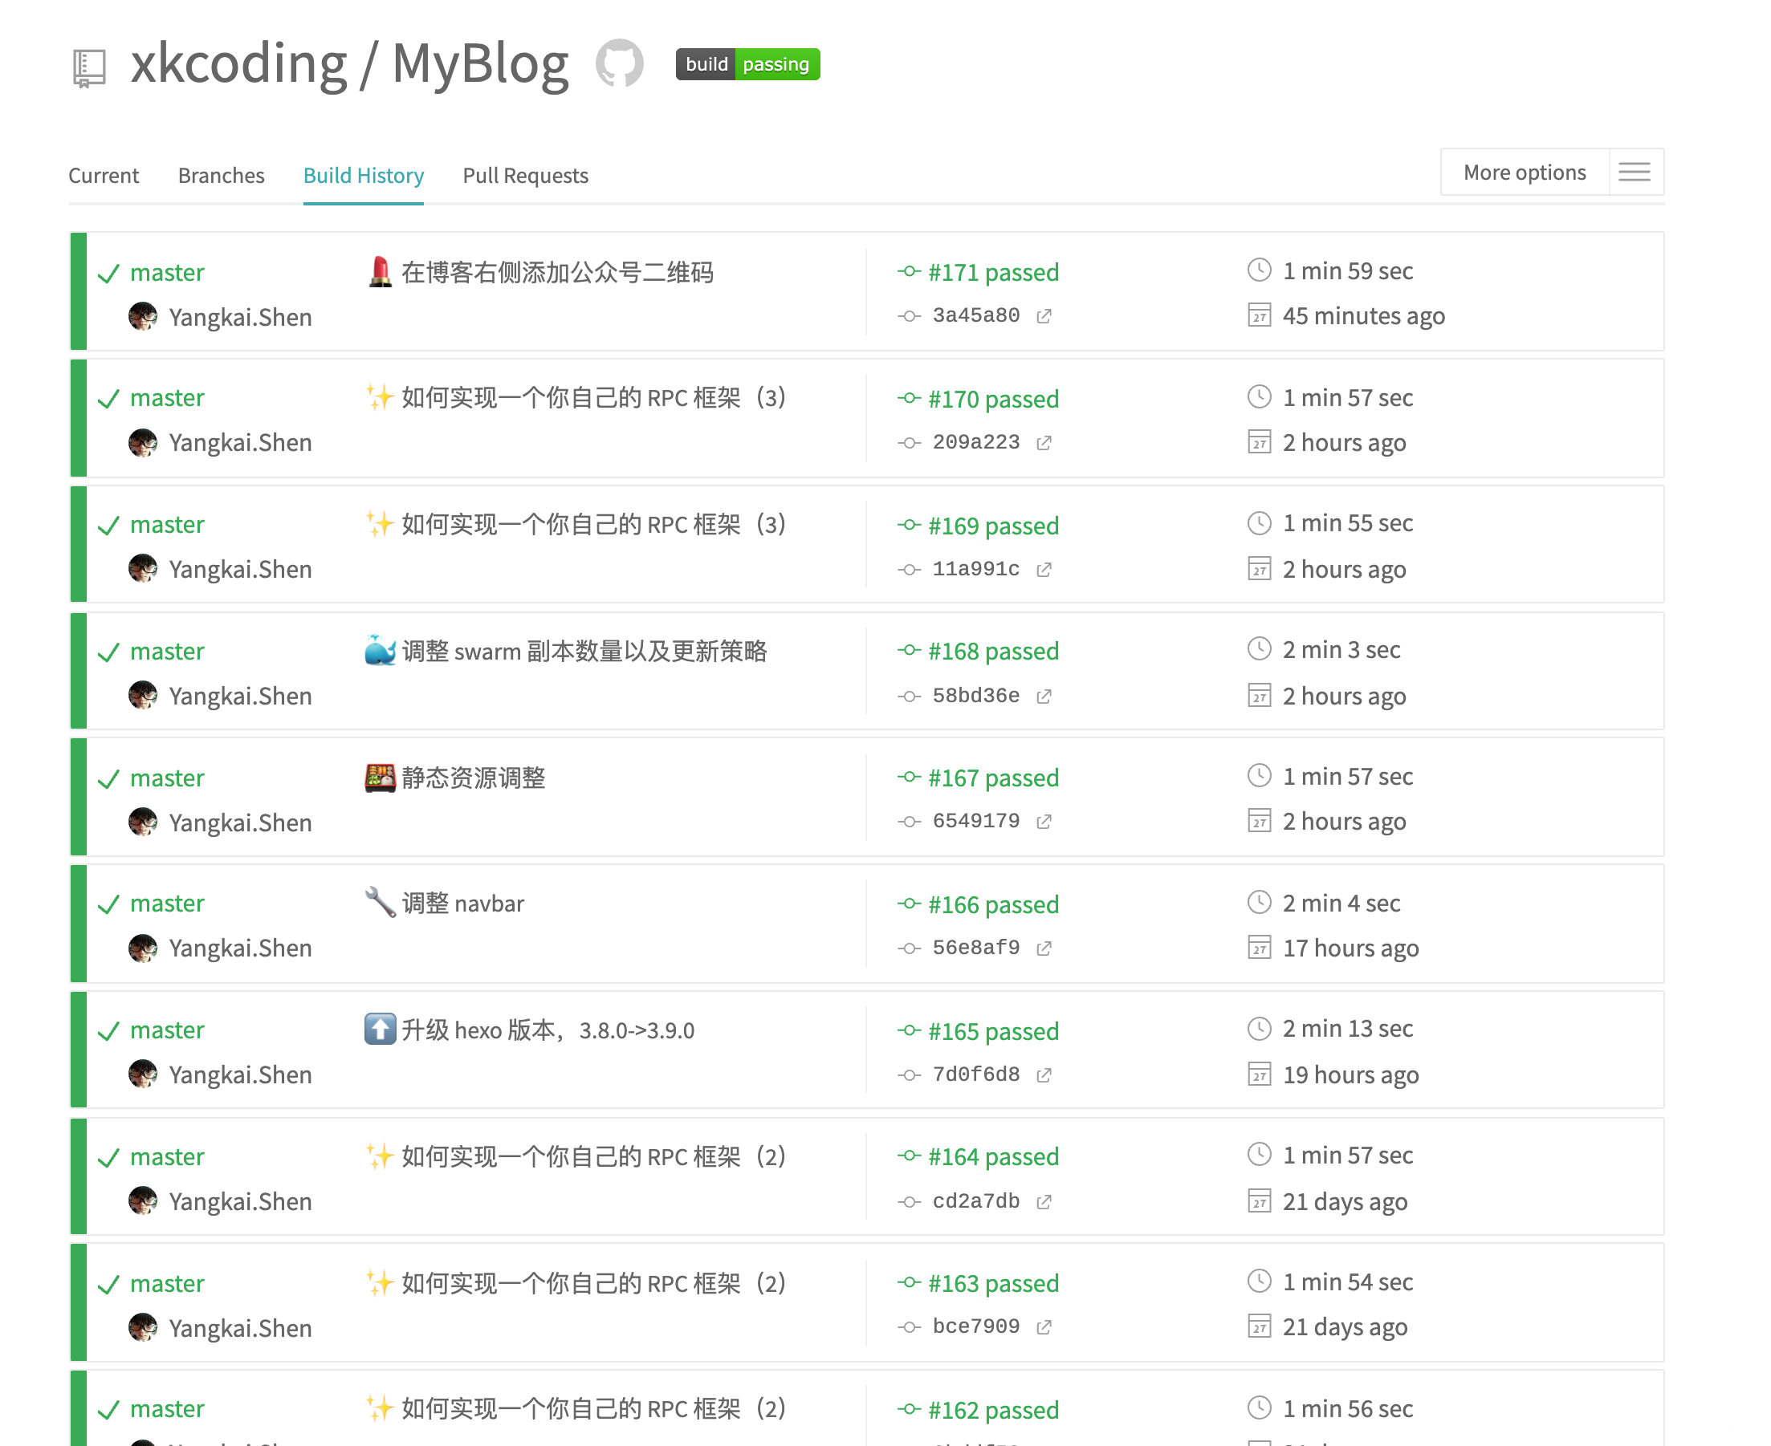Viewport: 1771px width, 1446px height.
Task: Expand the More options dropdown
Action: point(1524,173)
